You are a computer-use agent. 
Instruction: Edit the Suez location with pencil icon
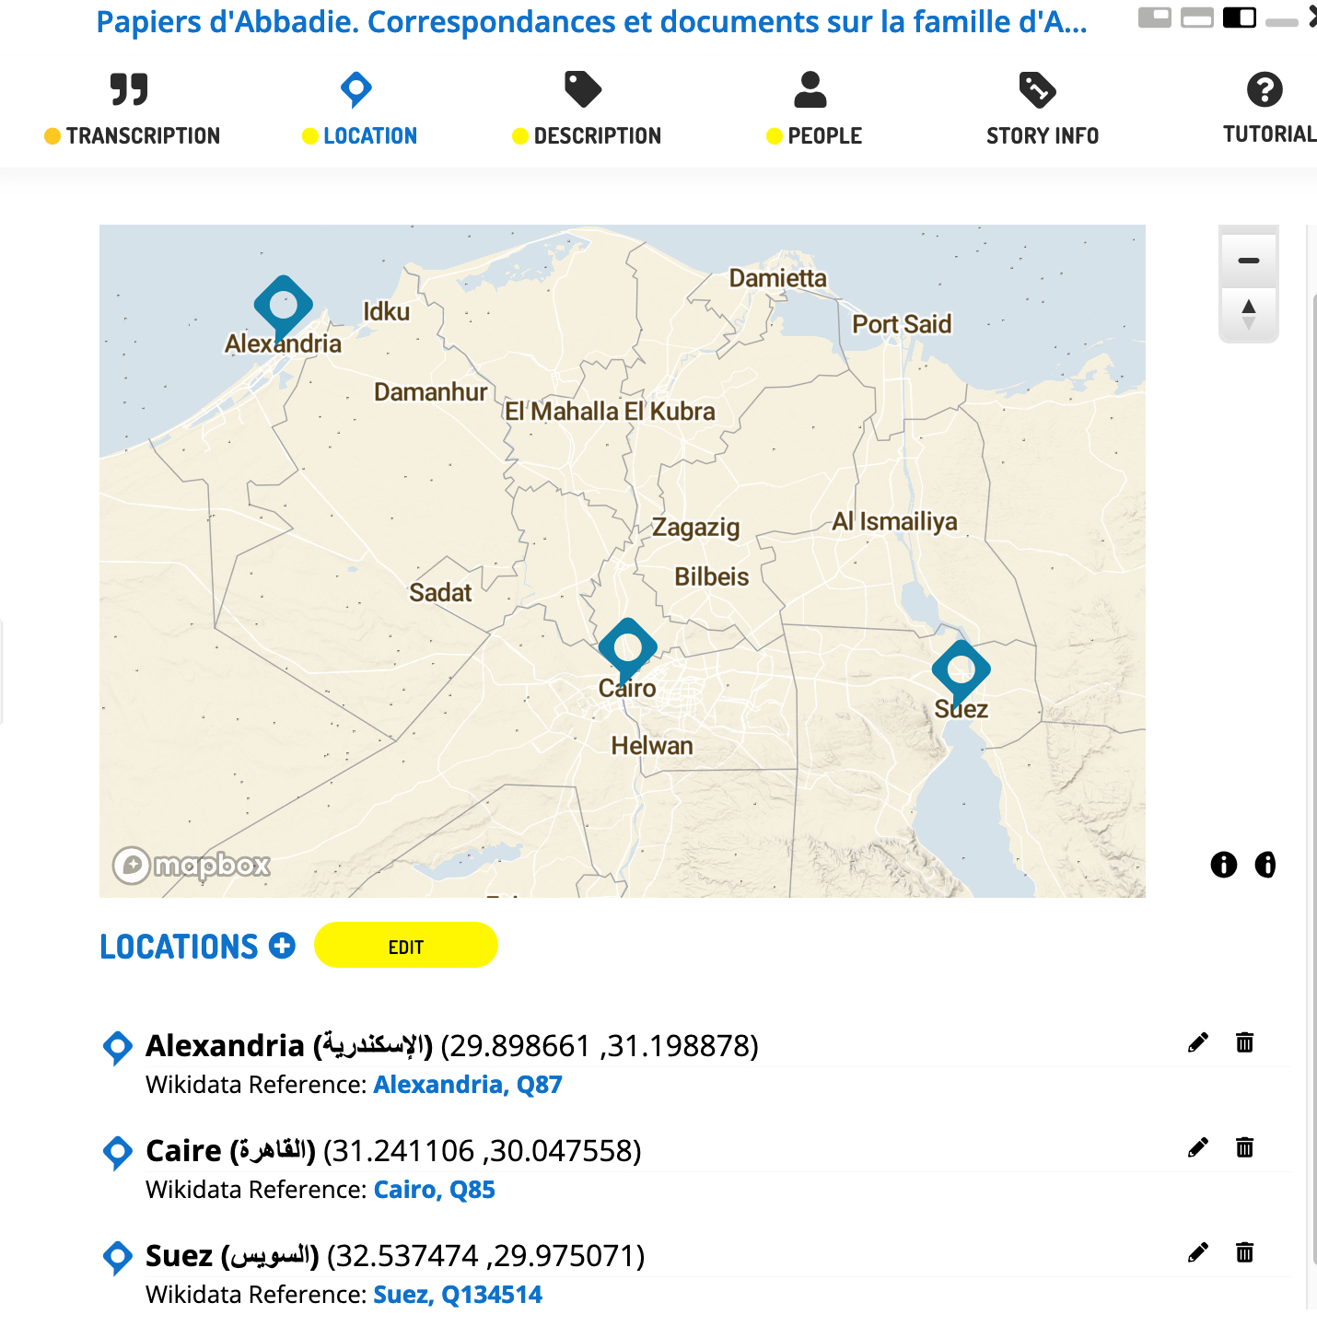1197,1252
